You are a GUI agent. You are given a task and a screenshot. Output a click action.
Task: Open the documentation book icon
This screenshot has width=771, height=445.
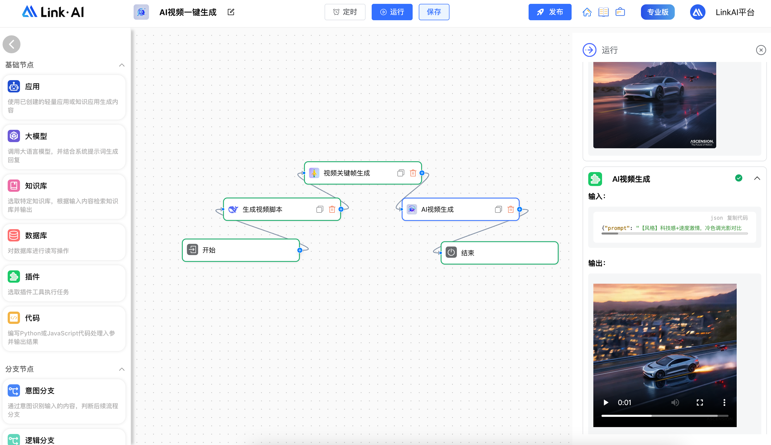coord(603,12)
